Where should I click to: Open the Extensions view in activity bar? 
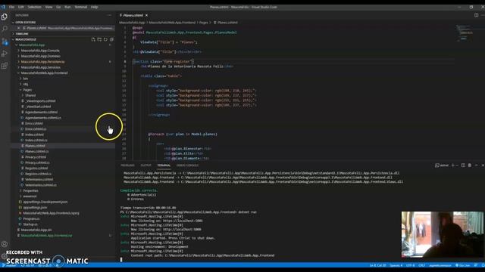coord(5,66)
